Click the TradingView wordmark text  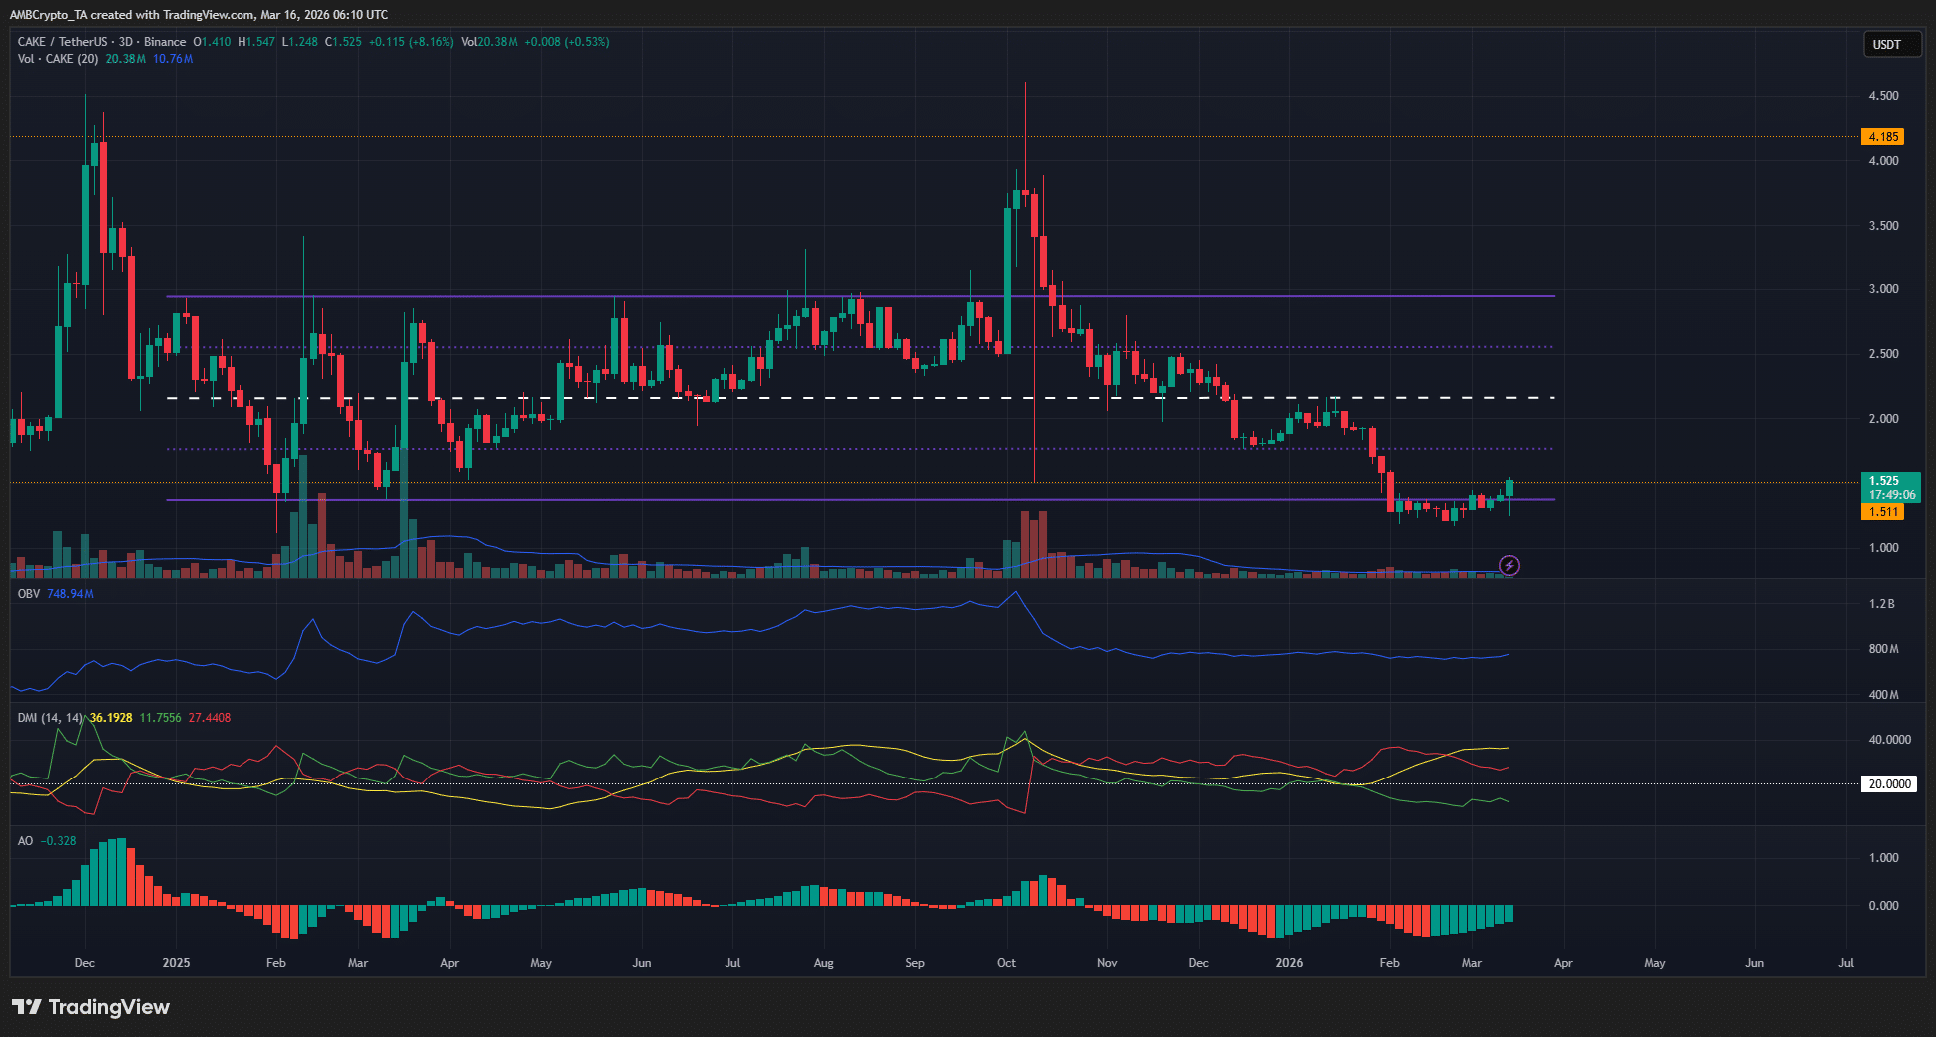coord(109,1007)
